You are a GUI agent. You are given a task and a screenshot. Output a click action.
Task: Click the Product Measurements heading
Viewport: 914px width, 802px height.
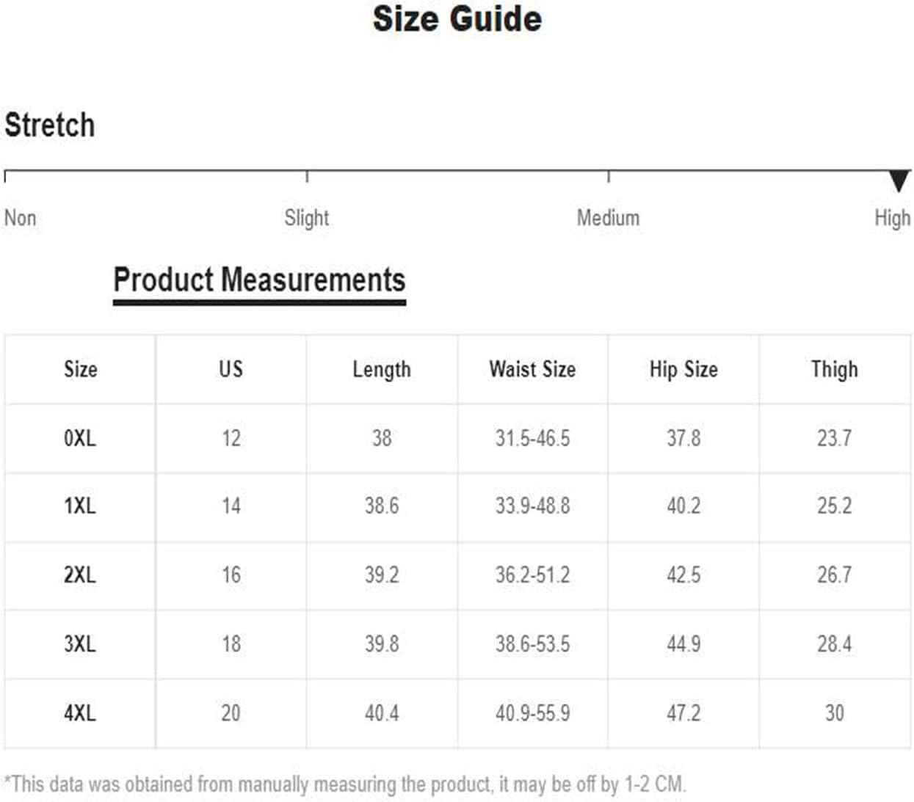(259, 280)
